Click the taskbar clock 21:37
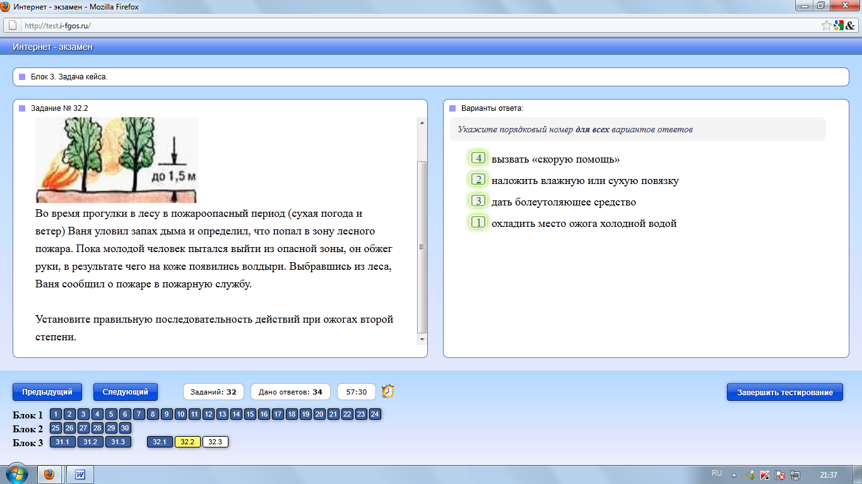This screenshot has height=484, width=862. (828, 475)
